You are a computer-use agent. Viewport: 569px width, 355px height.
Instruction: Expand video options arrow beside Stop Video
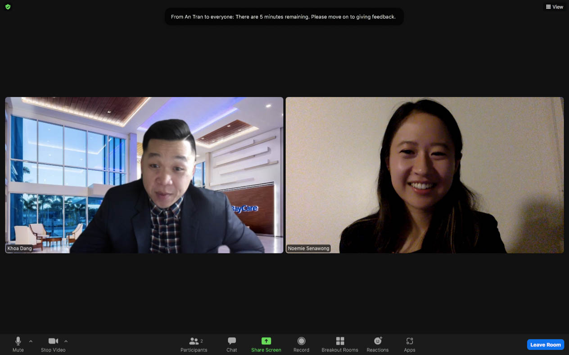point(66,342)
